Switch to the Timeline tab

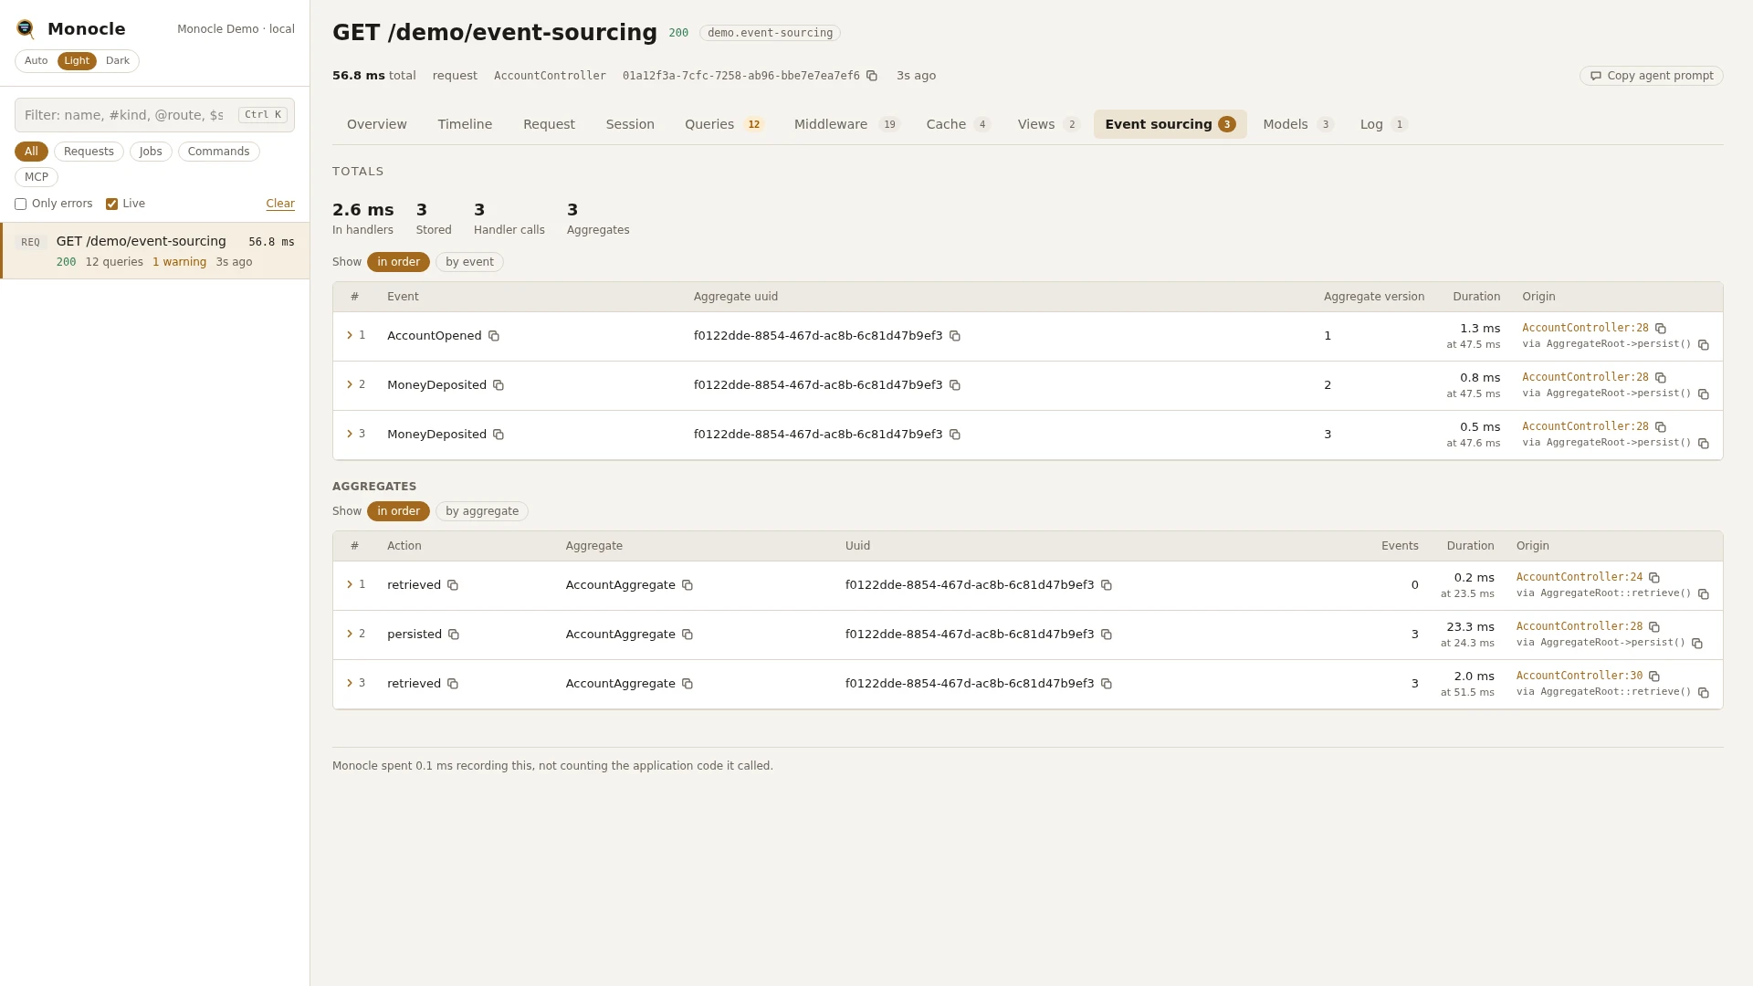point(465,124)
